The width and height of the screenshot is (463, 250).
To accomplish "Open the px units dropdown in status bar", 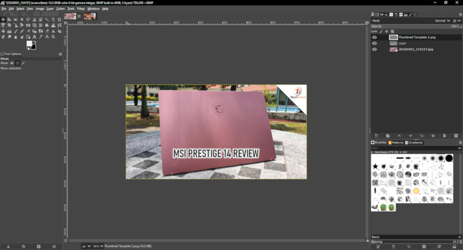I will pos(86,246).
